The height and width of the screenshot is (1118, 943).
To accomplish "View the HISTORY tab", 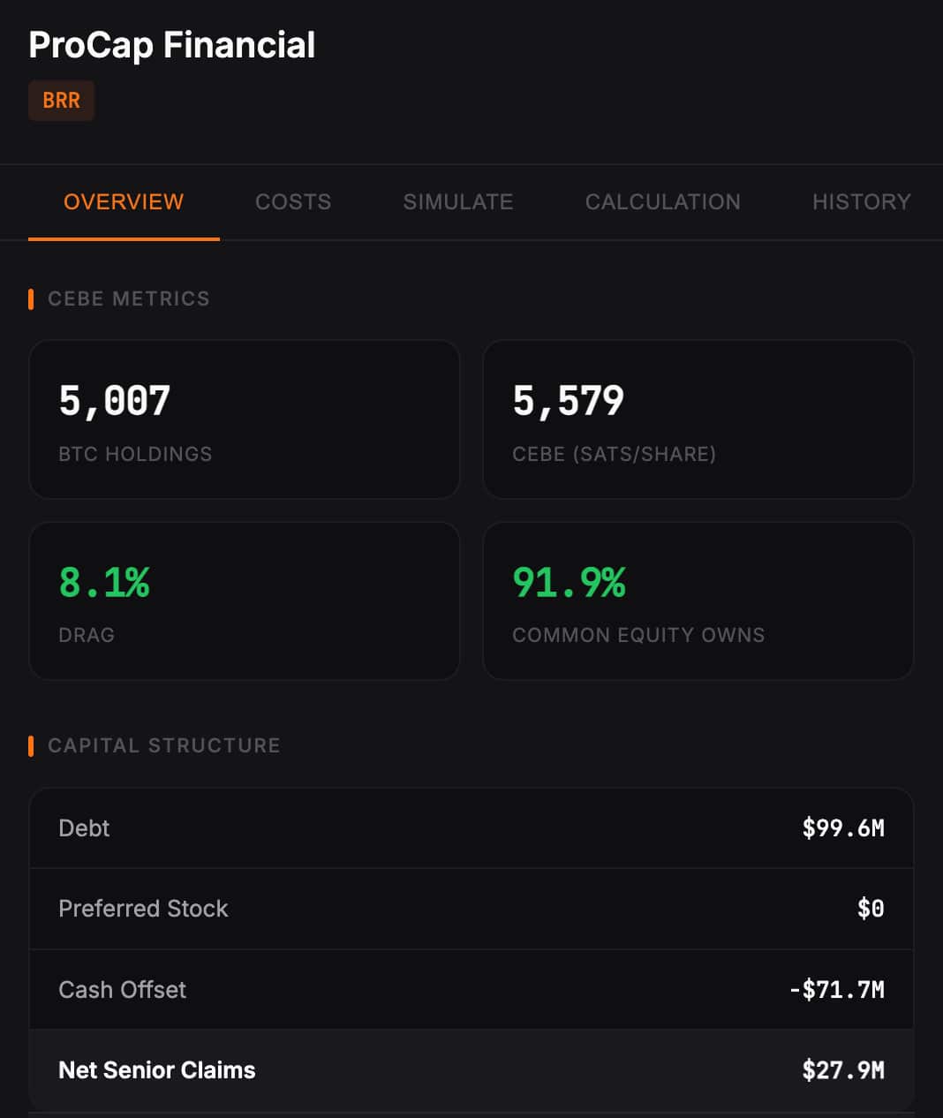I will [x=861, y=201].
